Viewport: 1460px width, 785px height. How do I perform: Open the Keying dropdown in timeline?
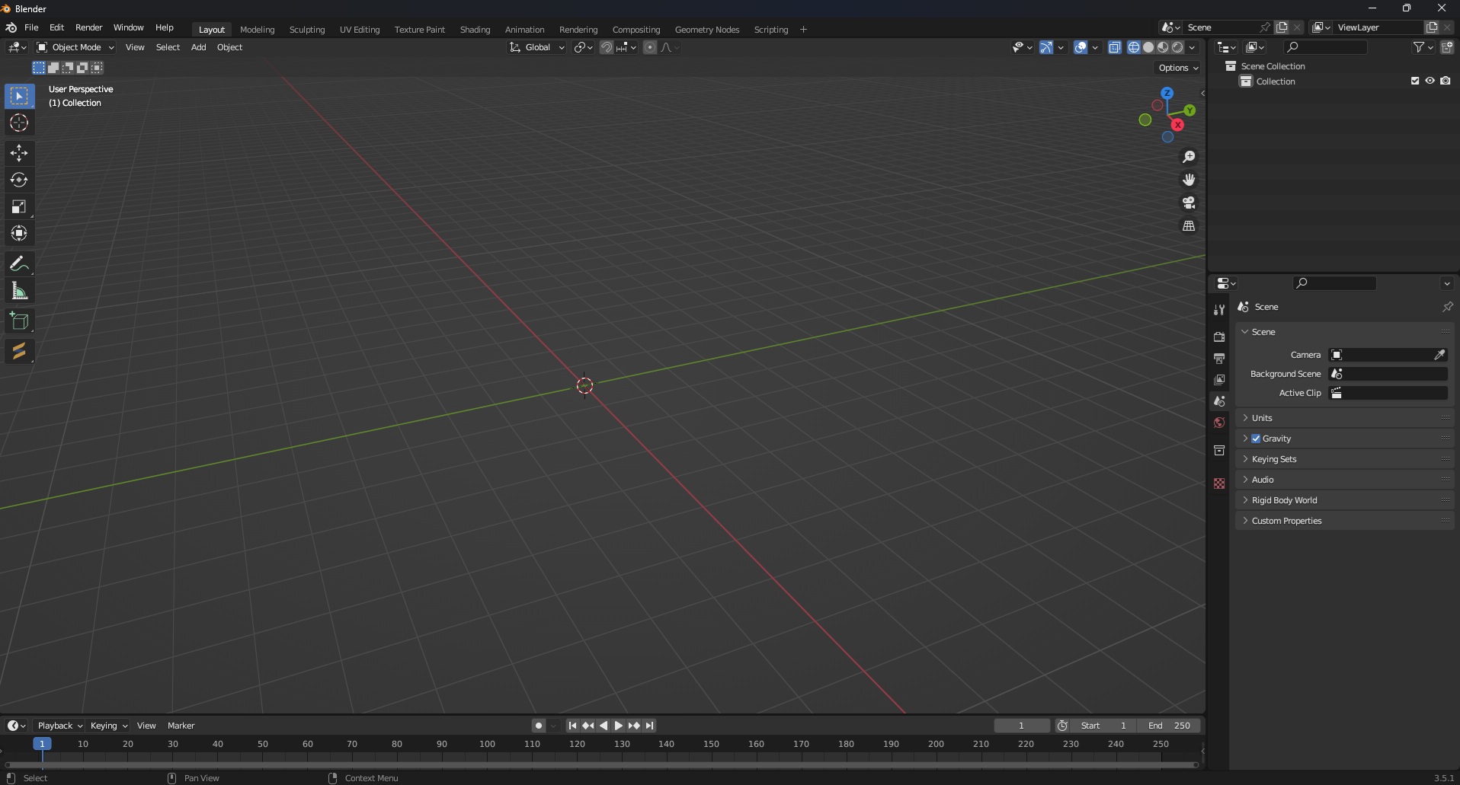[108, 726]
